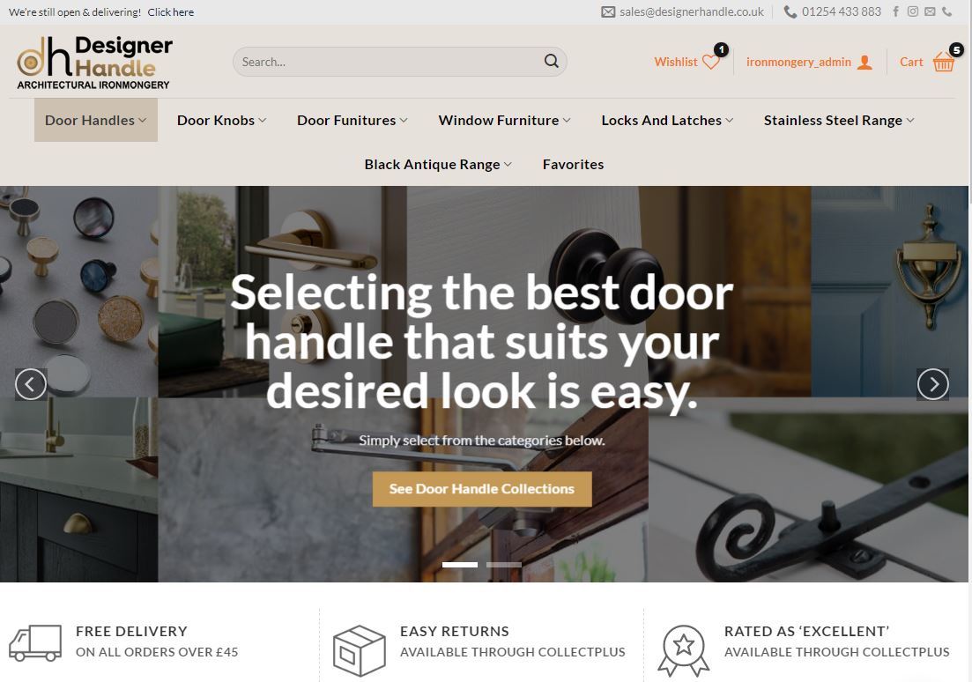The width and height of the screenshot is (972, 682).
Task: Click the ironmongery_admin user account icon
Action: pos(864,62)
